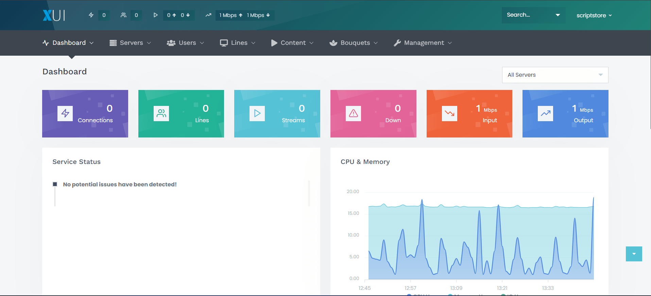Click the teal floating arrow button
651x296 pixels.
pos(634,254)
